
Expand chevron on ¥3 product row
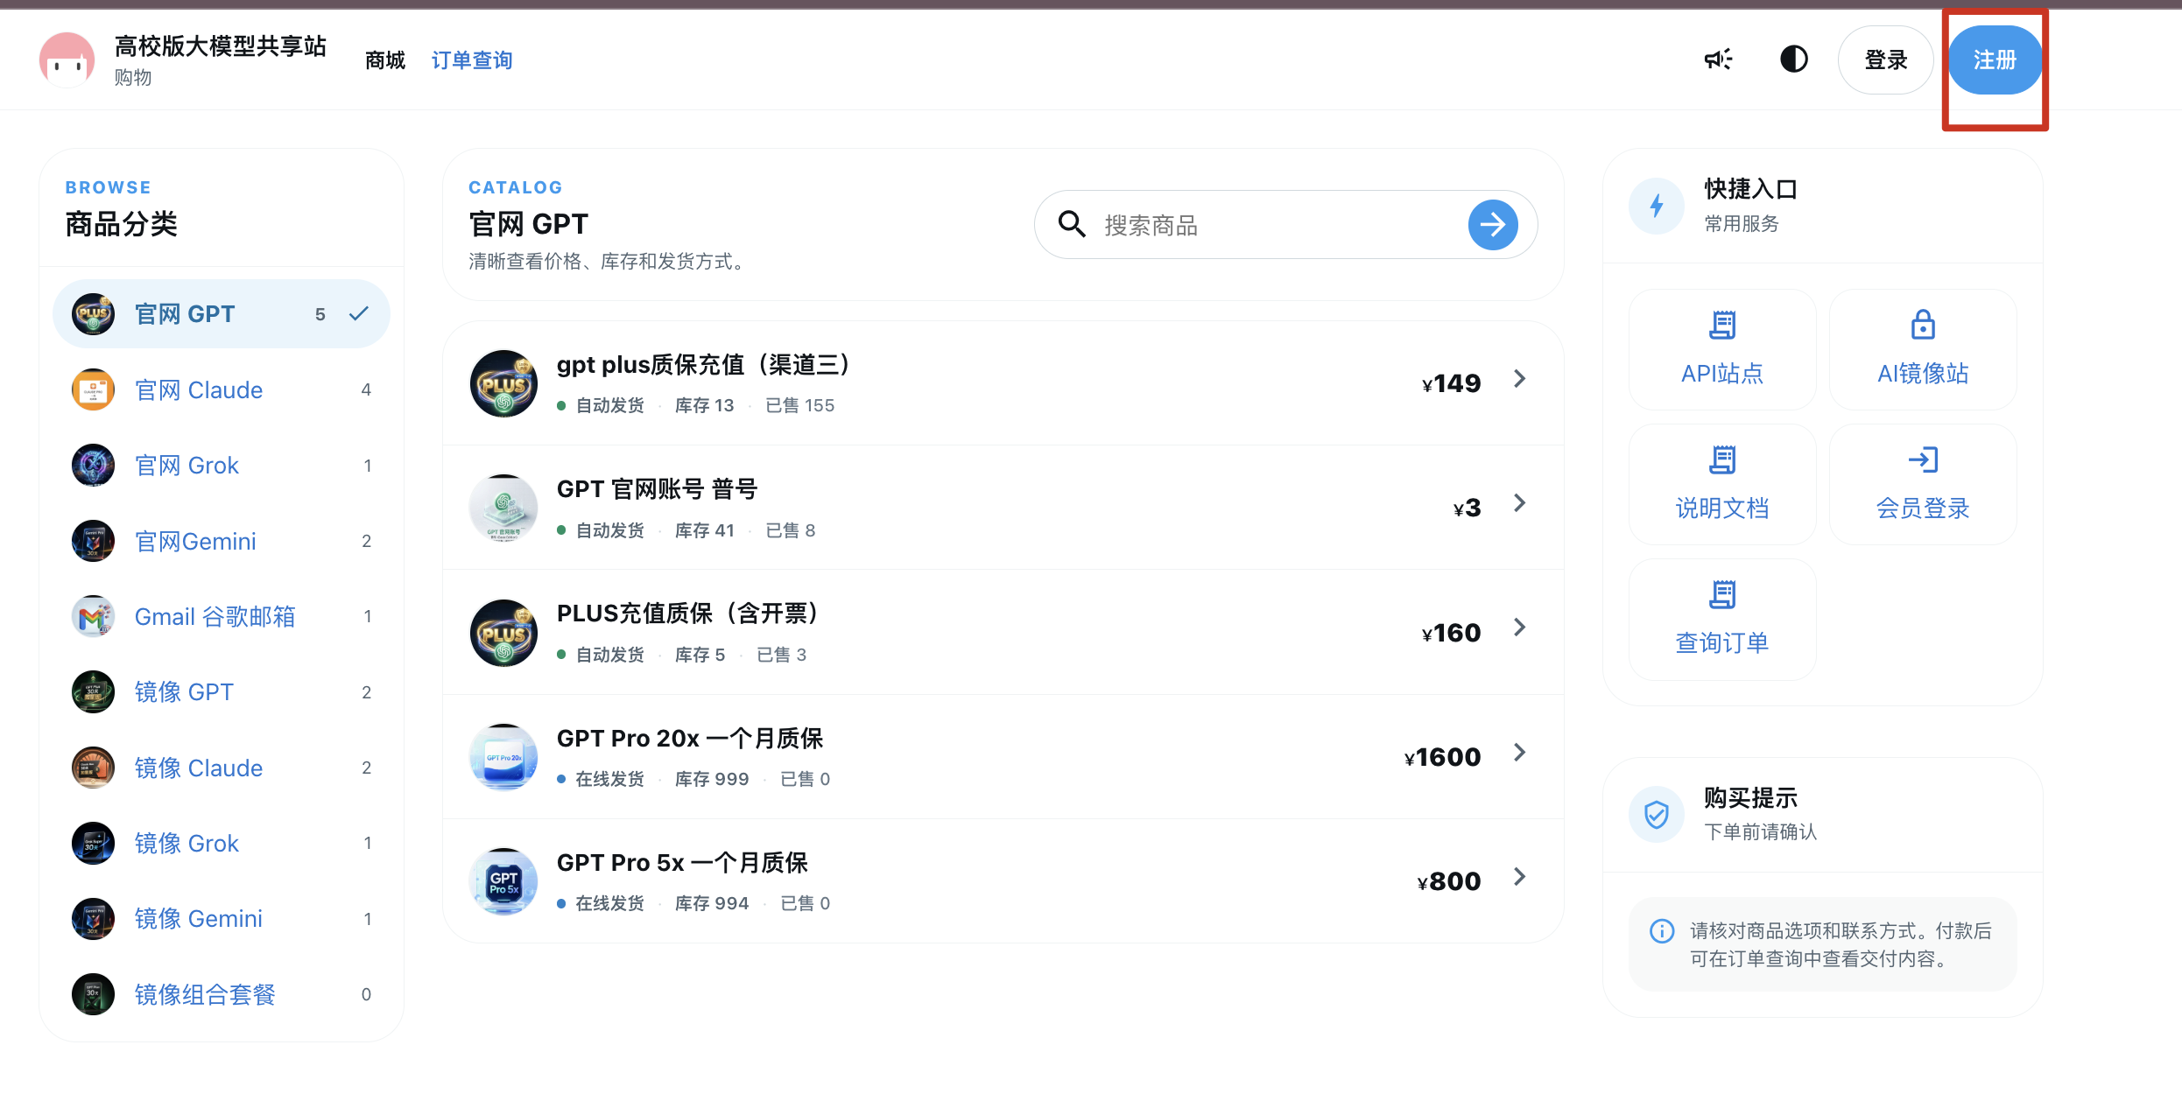(x=1520, y=503)
